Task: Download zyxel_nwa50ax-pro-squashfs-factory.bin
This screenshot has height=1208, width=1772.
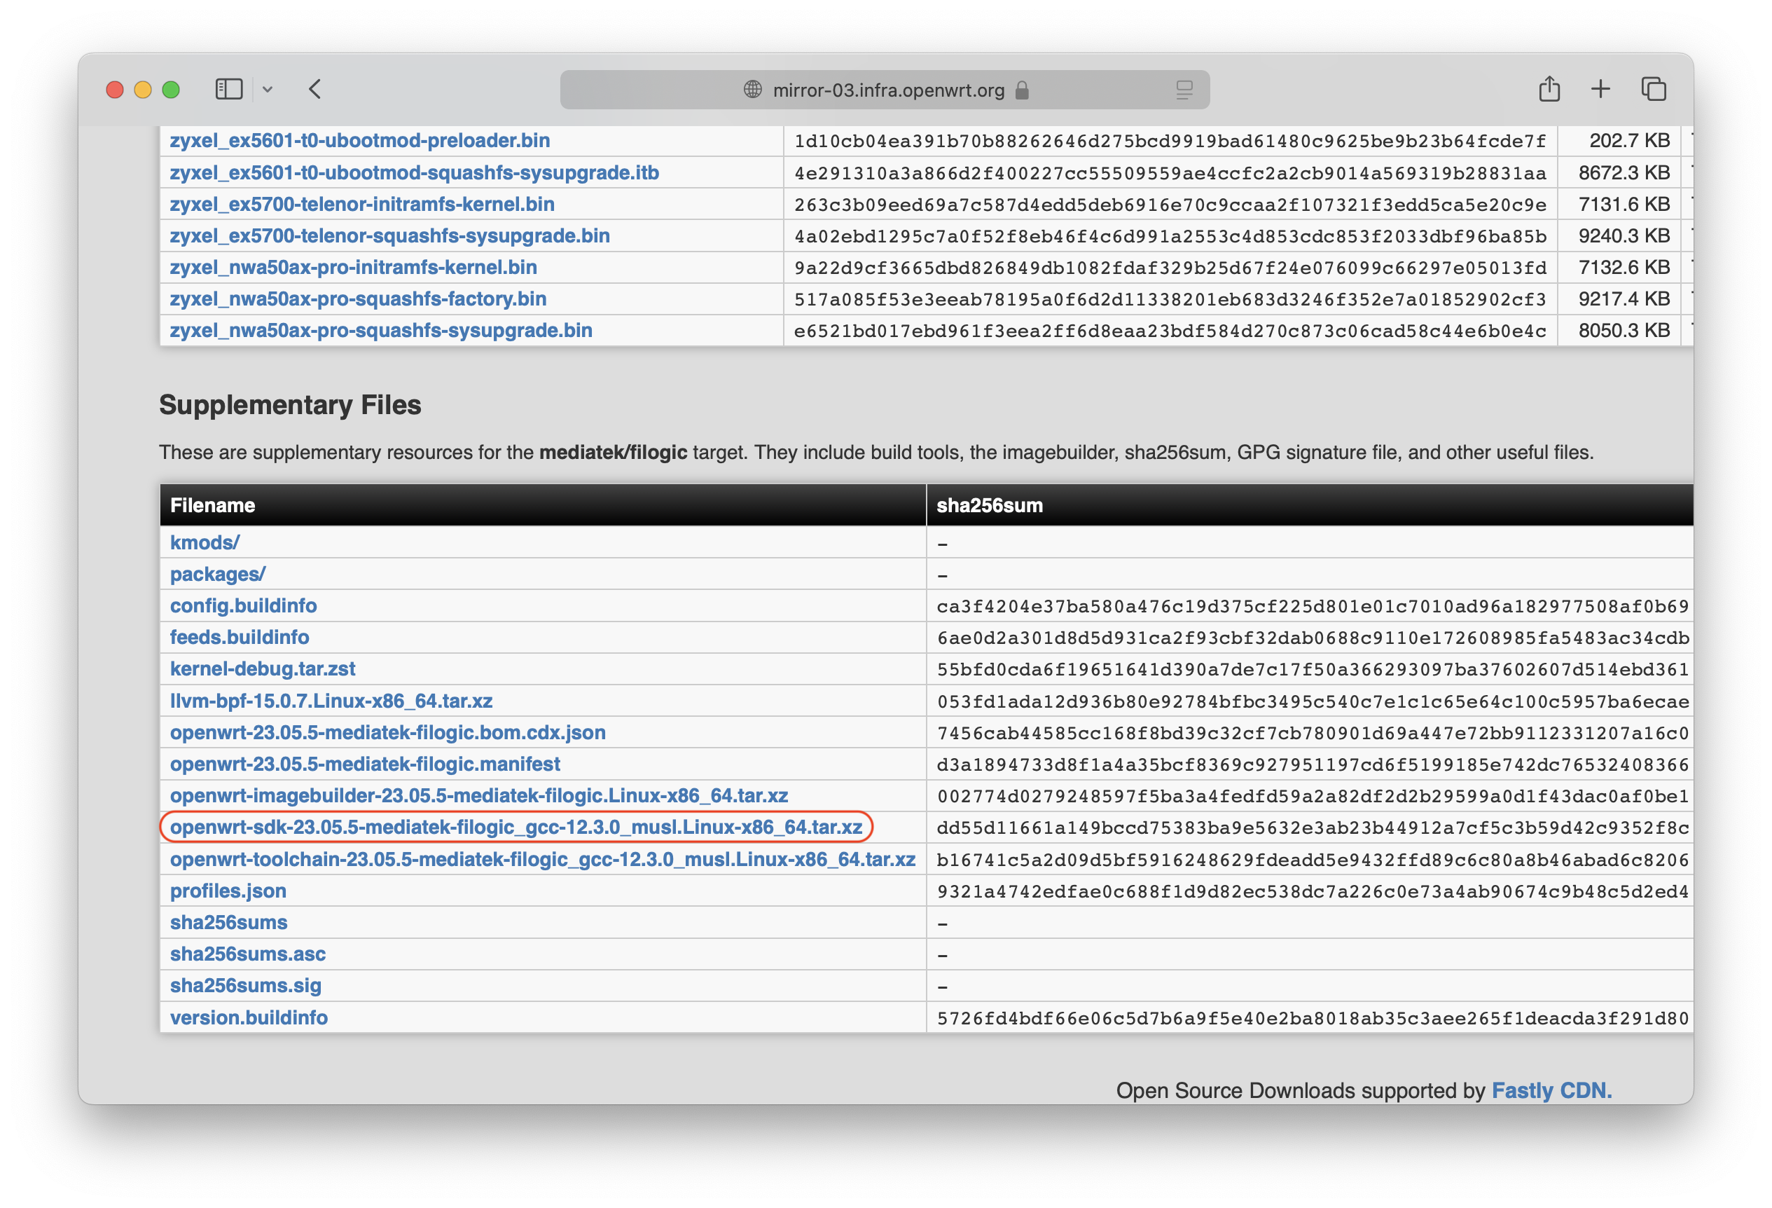Action: 358,299
